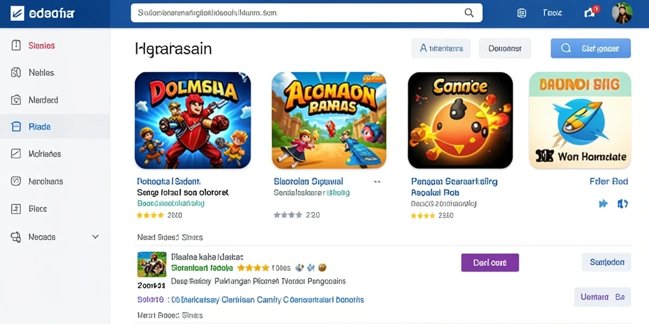Select the Siedes sidebar icon
The image size is (649, 324).
click(16, 46)
